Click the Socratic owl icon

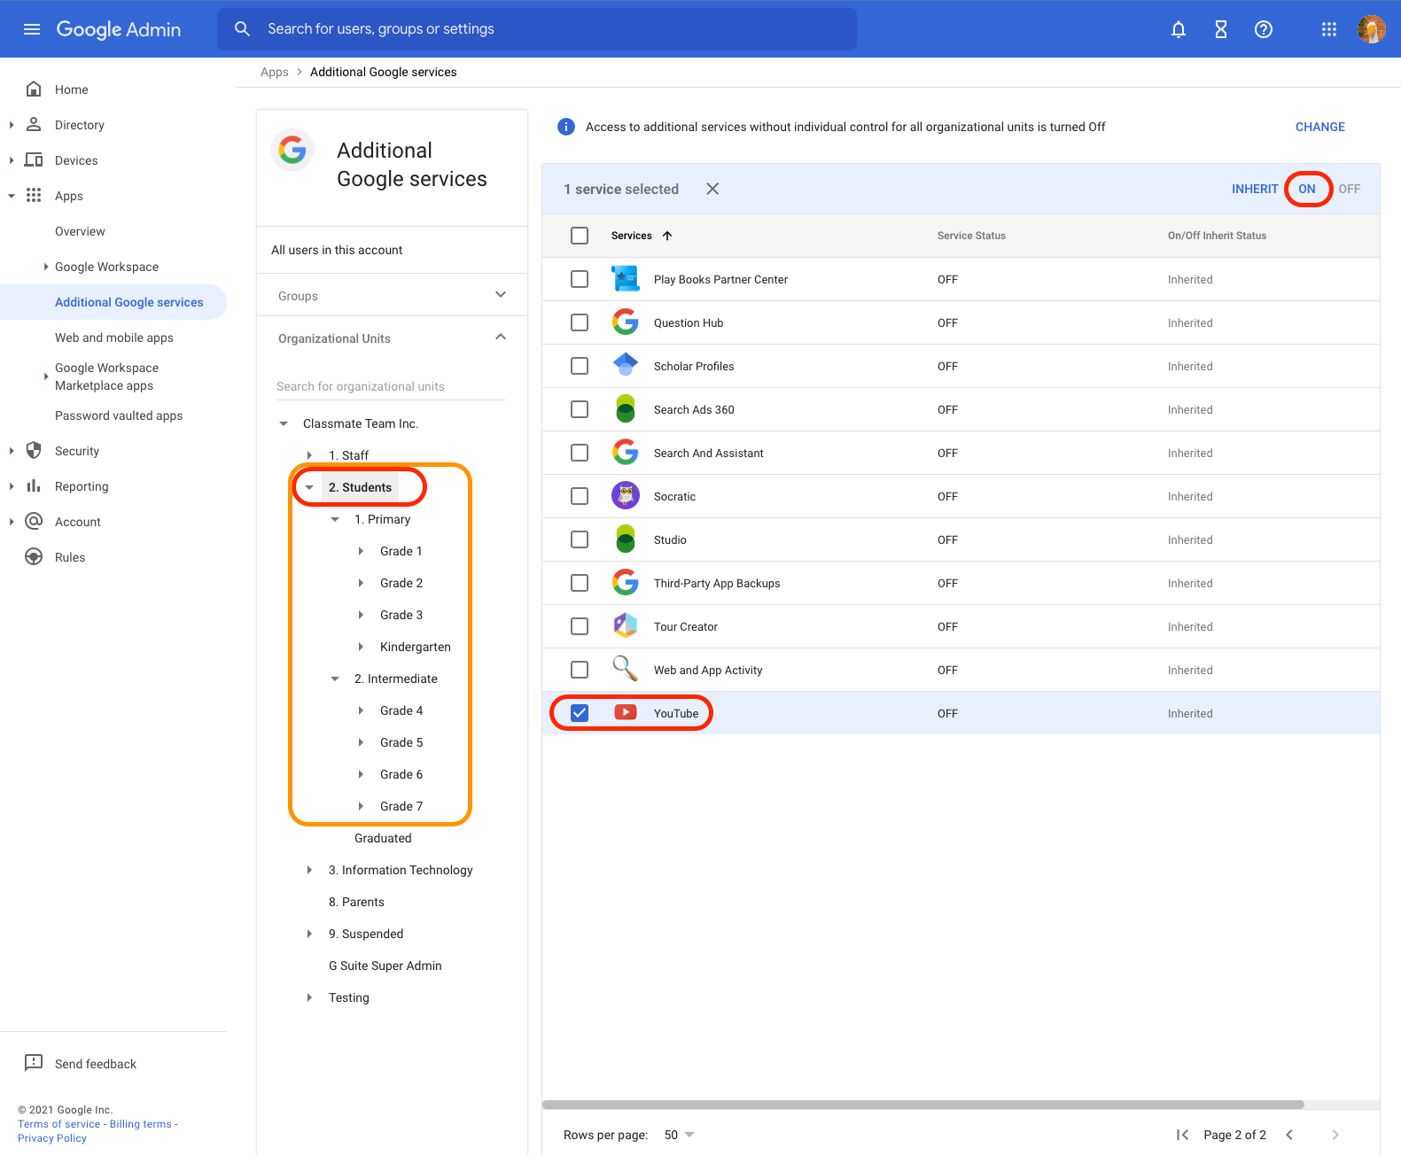(626, 496)
